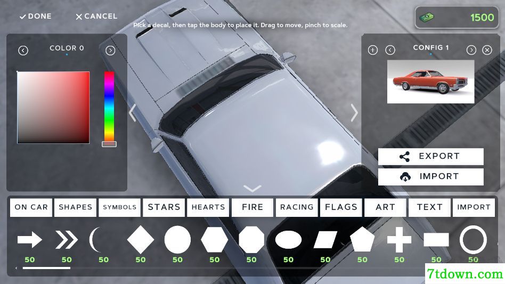
Task: Select the diamond shape decal
Action: (x=141, y=240)
